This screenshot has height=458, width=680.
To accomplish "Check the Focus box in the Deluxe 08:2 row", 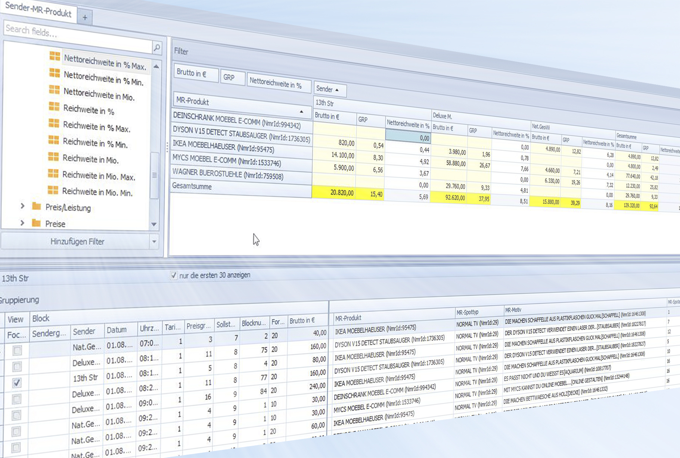I will coord(16,399).
